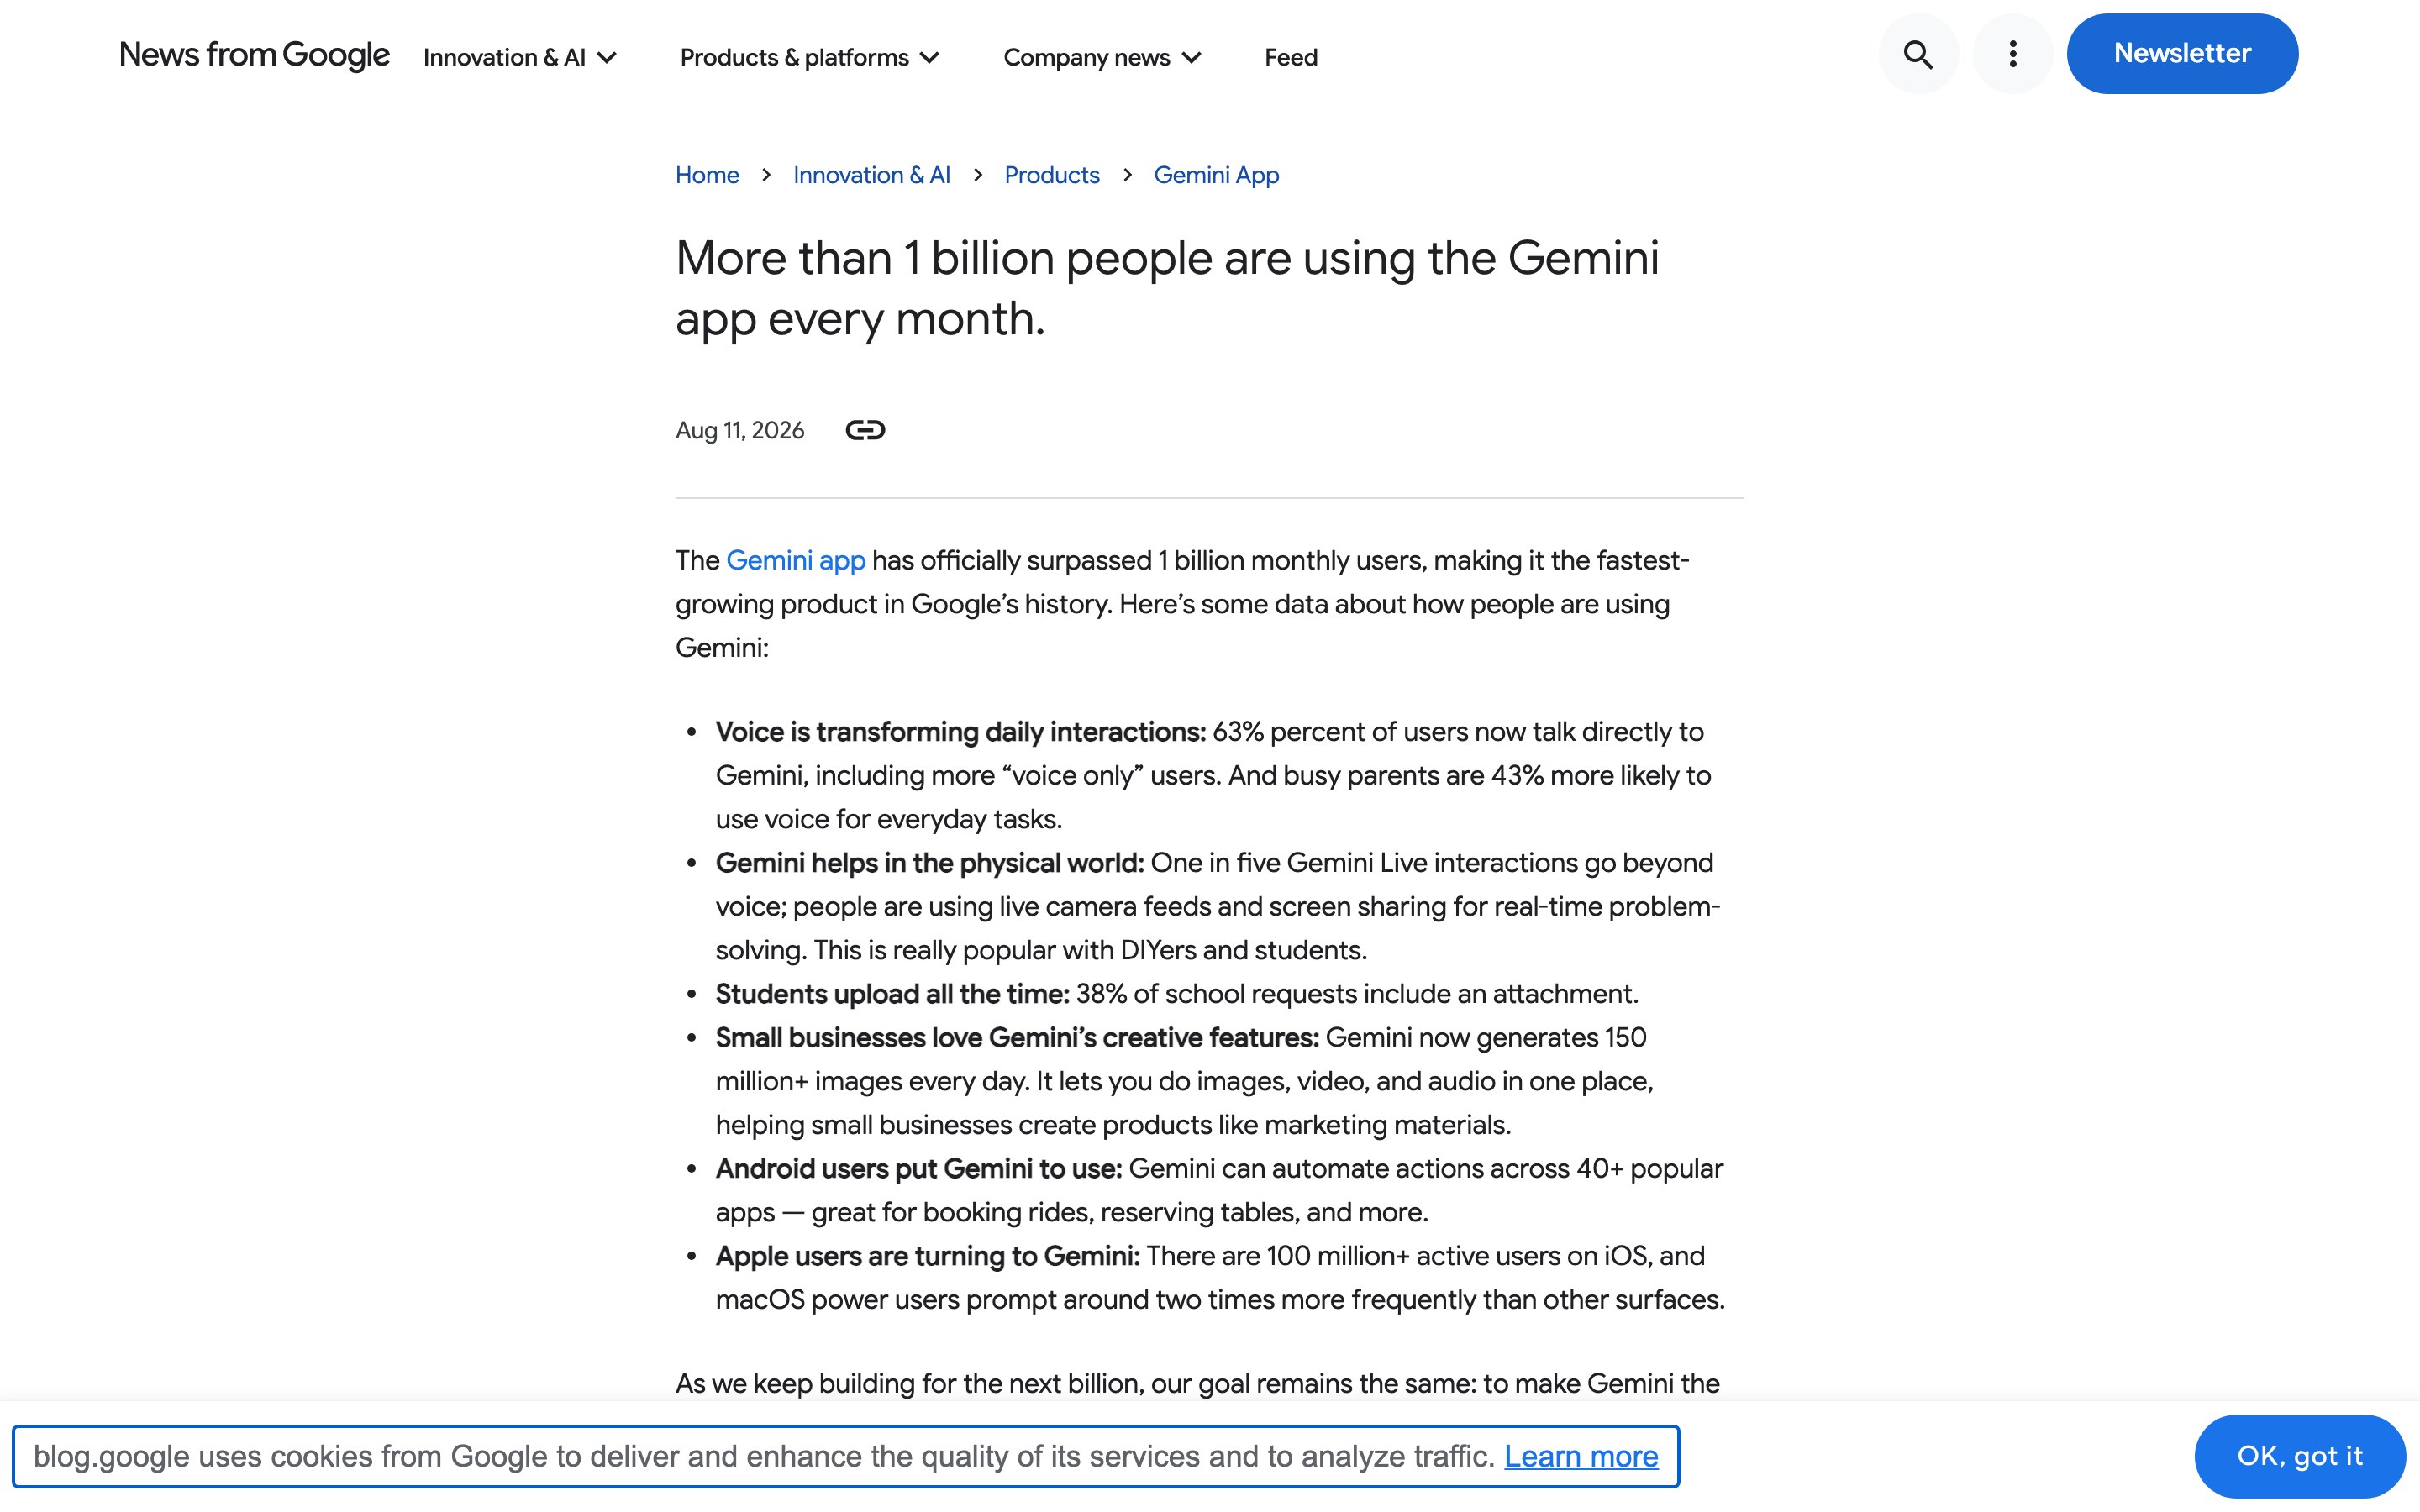Image resolution: width=2420 pixels, height=1512 pixels.
Task: Select 'Voice is transforming daily interactions:' text
Action: pos(960,732)
